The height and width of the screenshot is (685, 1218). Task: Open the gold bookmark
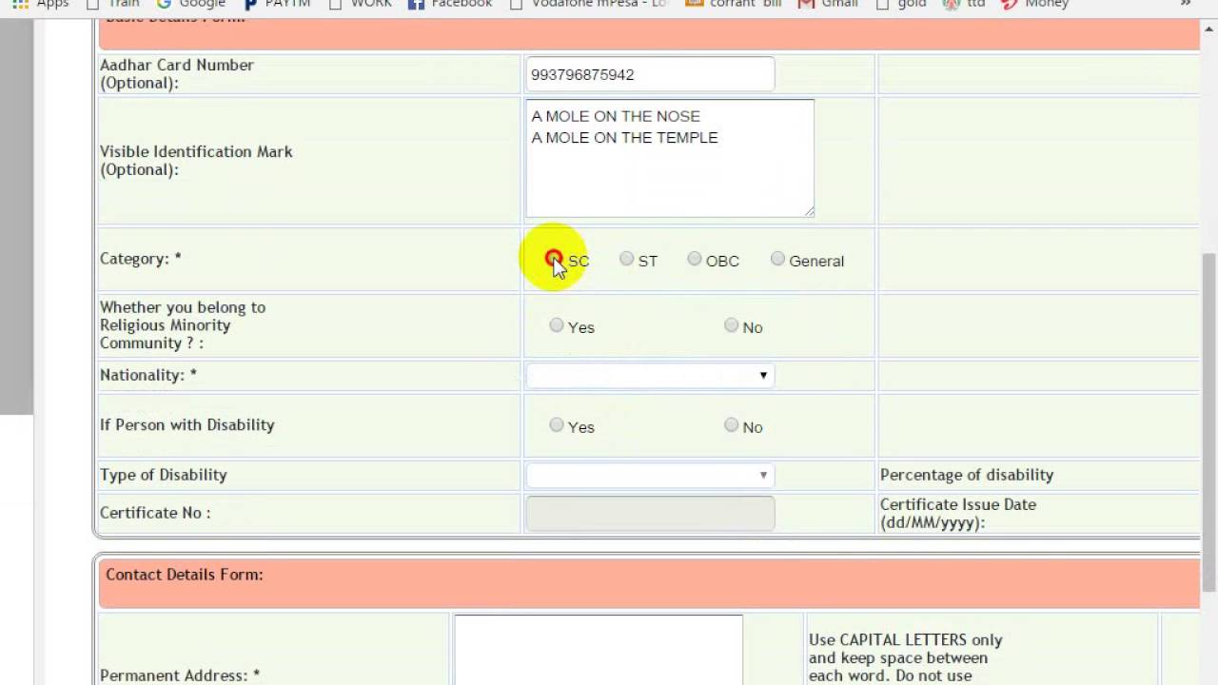(900, 4)
